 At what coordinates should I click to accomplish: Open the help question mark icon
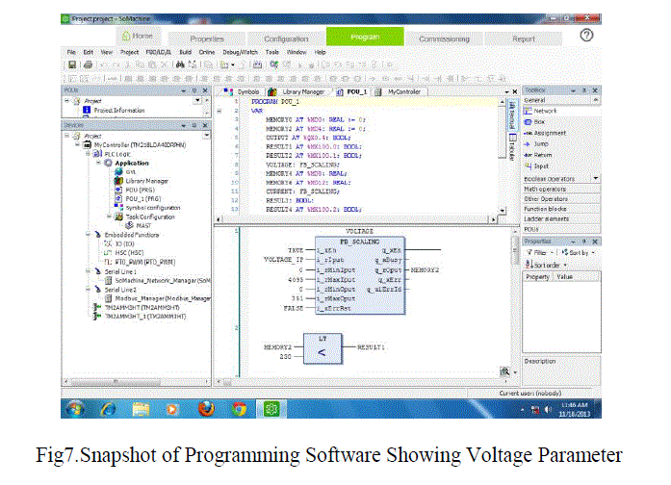click(585, 36)
